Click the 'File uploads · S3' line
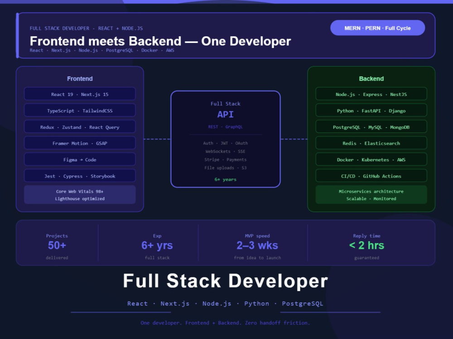The width and height of the screenshot is (453, 339). coord(225,168)
